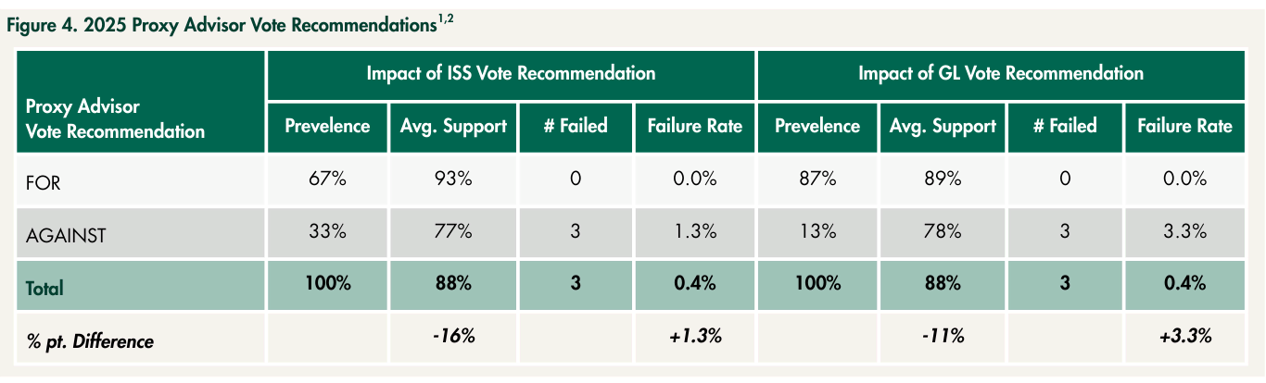Click the ISS Prevelence column header
1266x383 pixels.
click(x=327, y=127)
